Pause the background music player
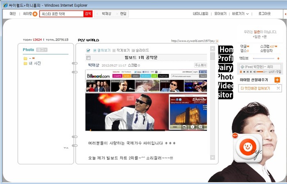Image resolution: width=287 pixels, height=184 pixels. tap(241, 72)
